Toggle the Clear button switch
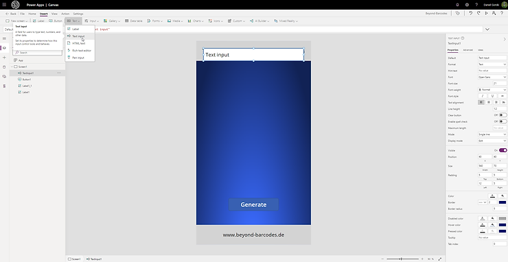The width and height of the screenshot is (508, 262). click(x=503, y=115)
